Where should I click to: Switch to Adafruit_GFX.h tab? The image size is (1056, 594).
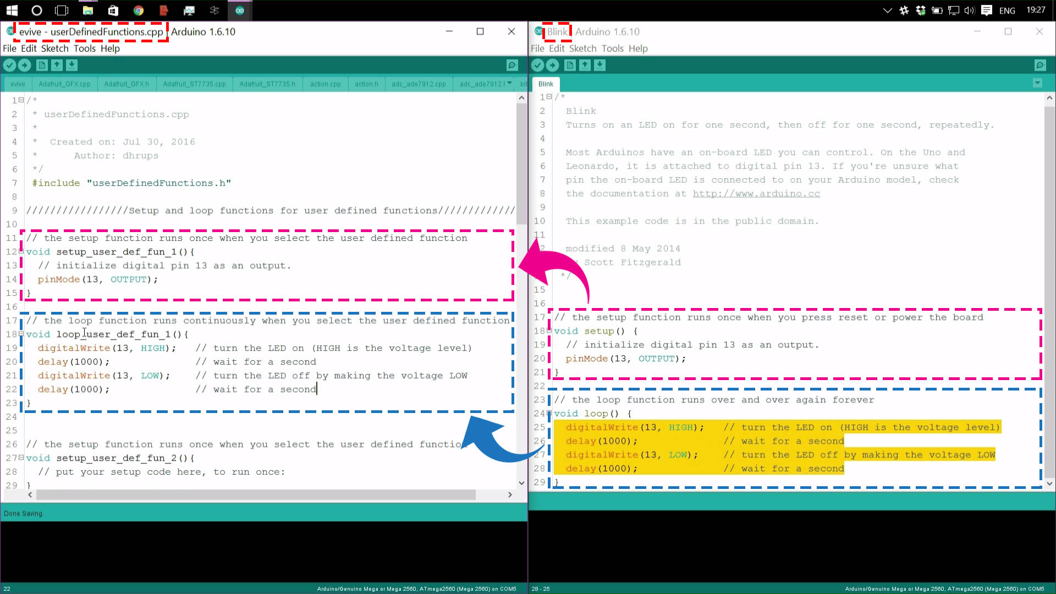coord(127,84)
